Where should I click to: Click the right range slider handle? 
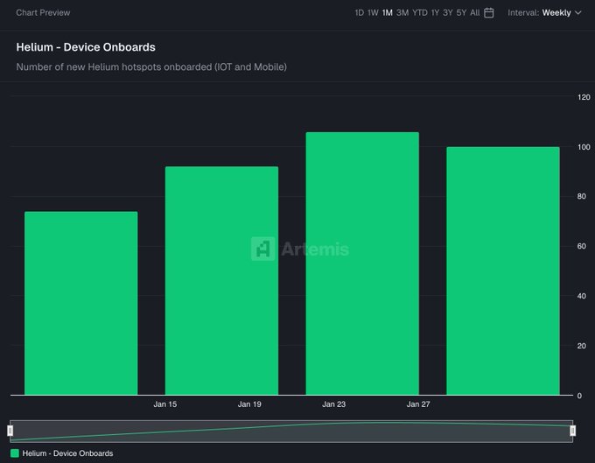pos(572,431)
